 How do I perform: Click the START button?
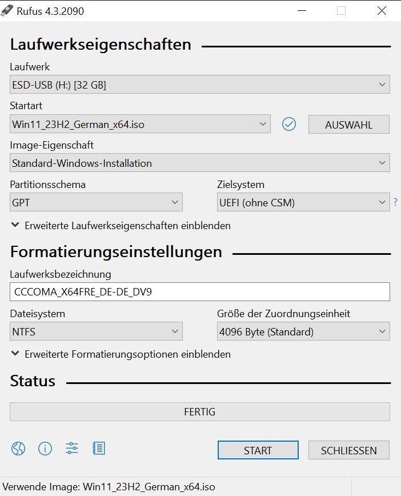click(258, 450)
